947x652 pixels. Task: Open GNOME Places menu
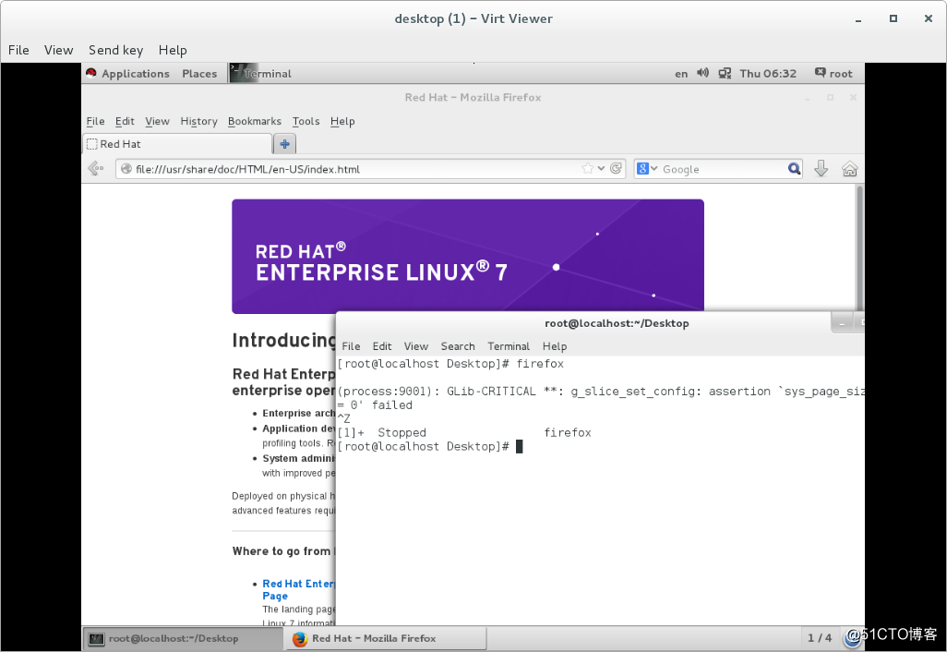click(x=199, y=74)
